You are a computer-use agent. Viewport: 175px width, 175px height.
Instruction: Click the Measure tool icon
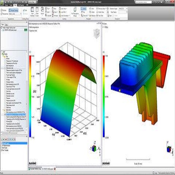coord(92,16)
